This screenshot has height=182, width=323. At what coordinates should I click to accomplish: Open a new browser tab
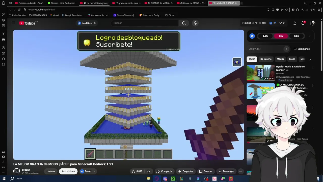click(x=242, y=3)
